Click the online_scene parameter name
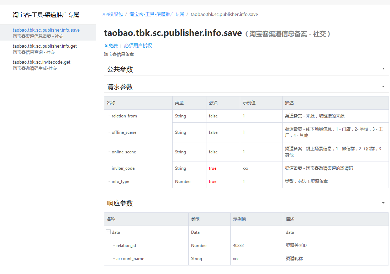The width and height of the screenshot is (390, 274). tap(124, 152)
